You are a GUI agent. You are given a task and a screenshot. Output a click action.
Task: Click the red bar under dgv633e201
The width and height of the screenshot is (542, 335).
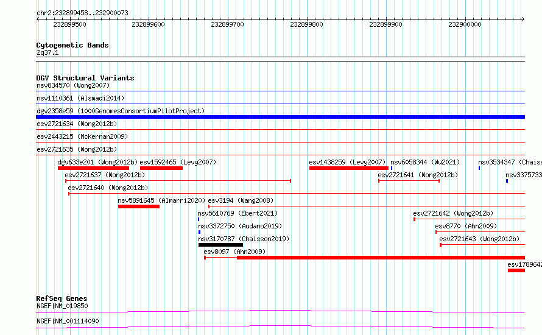93,168
